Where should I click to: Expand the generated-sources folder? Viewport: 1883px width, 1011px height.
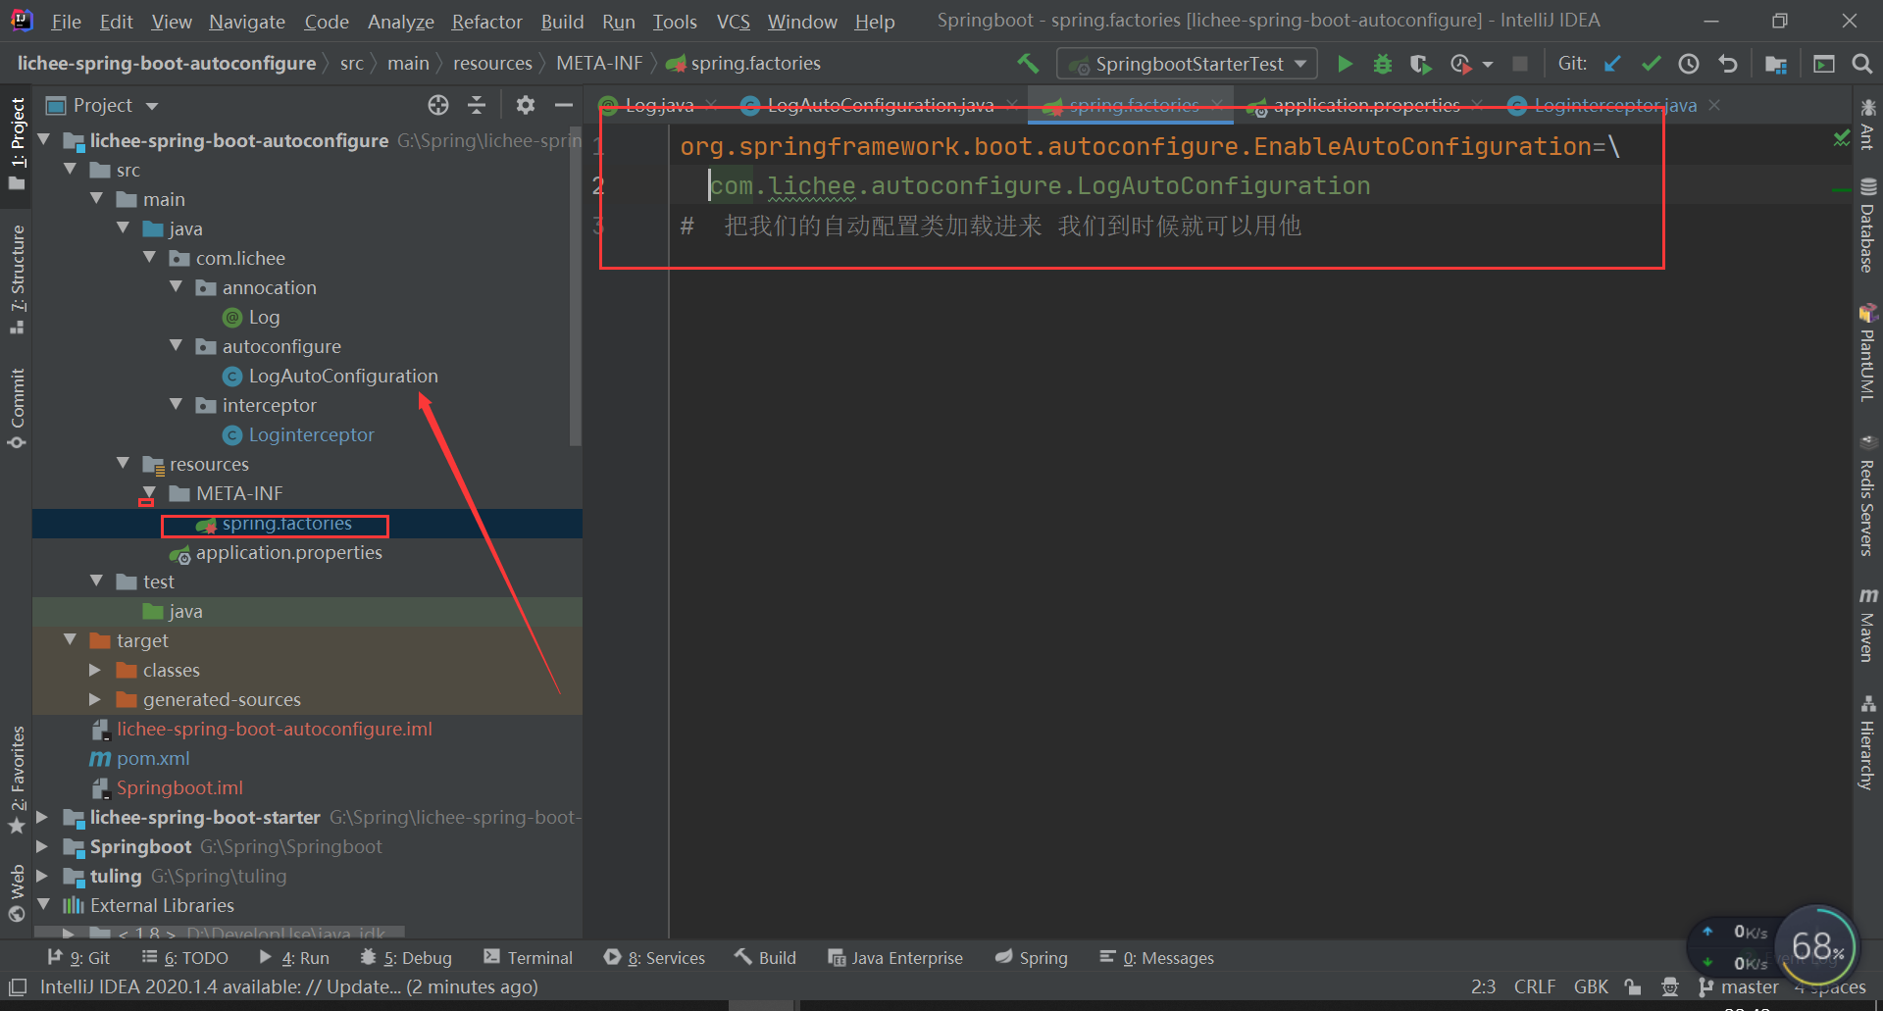[95, 699]
